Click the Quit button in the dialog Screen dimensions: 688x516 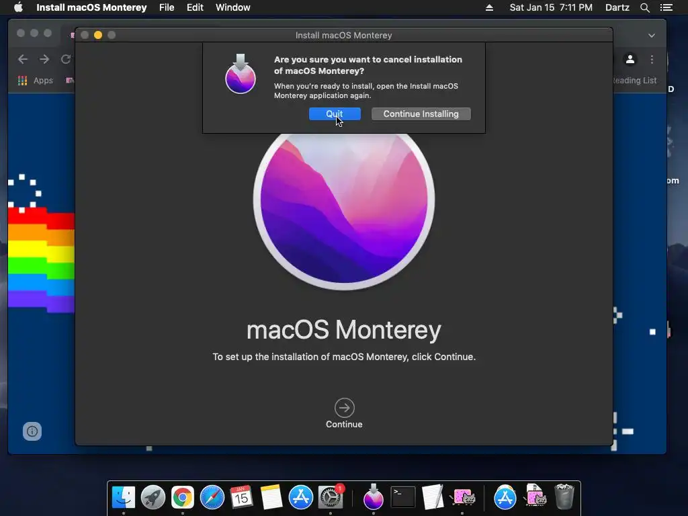[x=335, y=114]
